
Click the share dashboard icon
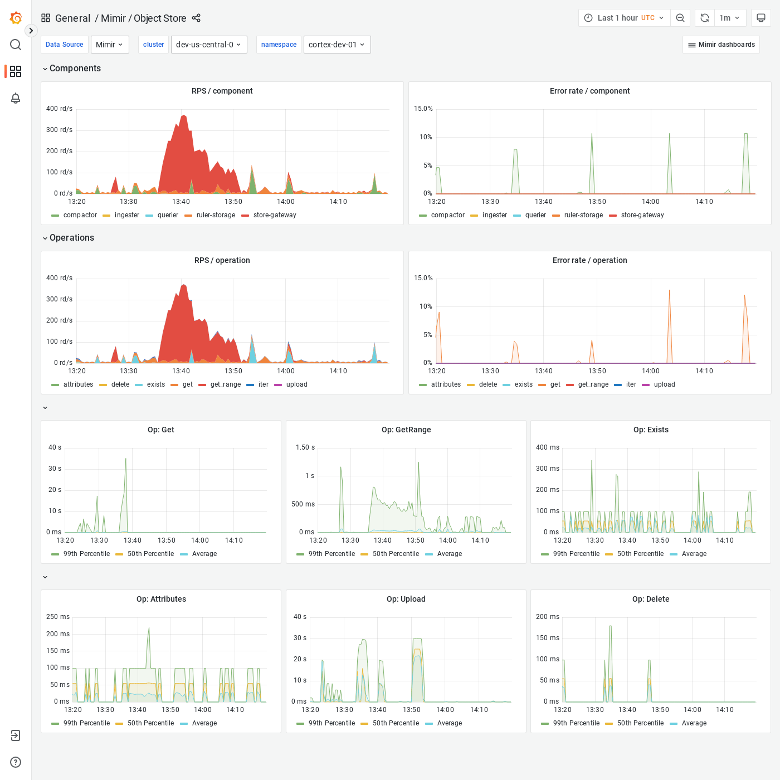pyautogui.click(x=196, y=18)
